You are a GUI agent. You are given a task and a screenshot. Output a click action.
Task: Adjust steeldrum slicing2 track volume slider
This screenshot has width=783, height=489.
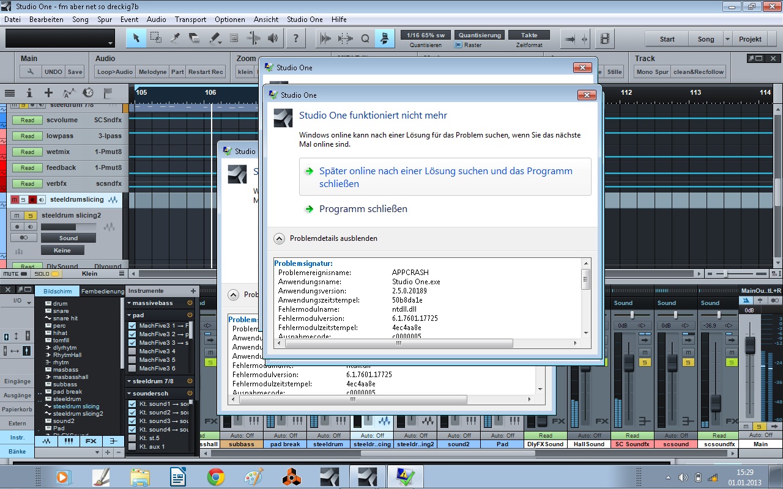pos(69,227)
